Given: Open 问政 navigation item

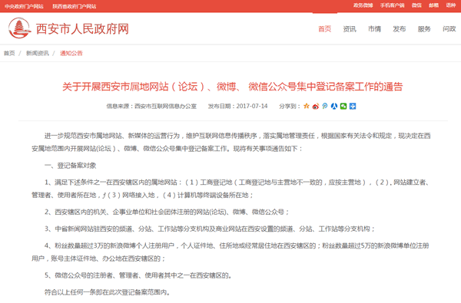Looking at the screenshot, I should 449,29.
